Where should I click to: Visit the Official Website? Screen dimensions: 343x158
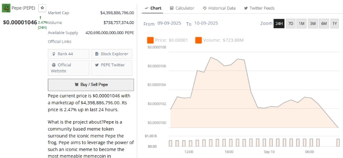pos(69,68)
